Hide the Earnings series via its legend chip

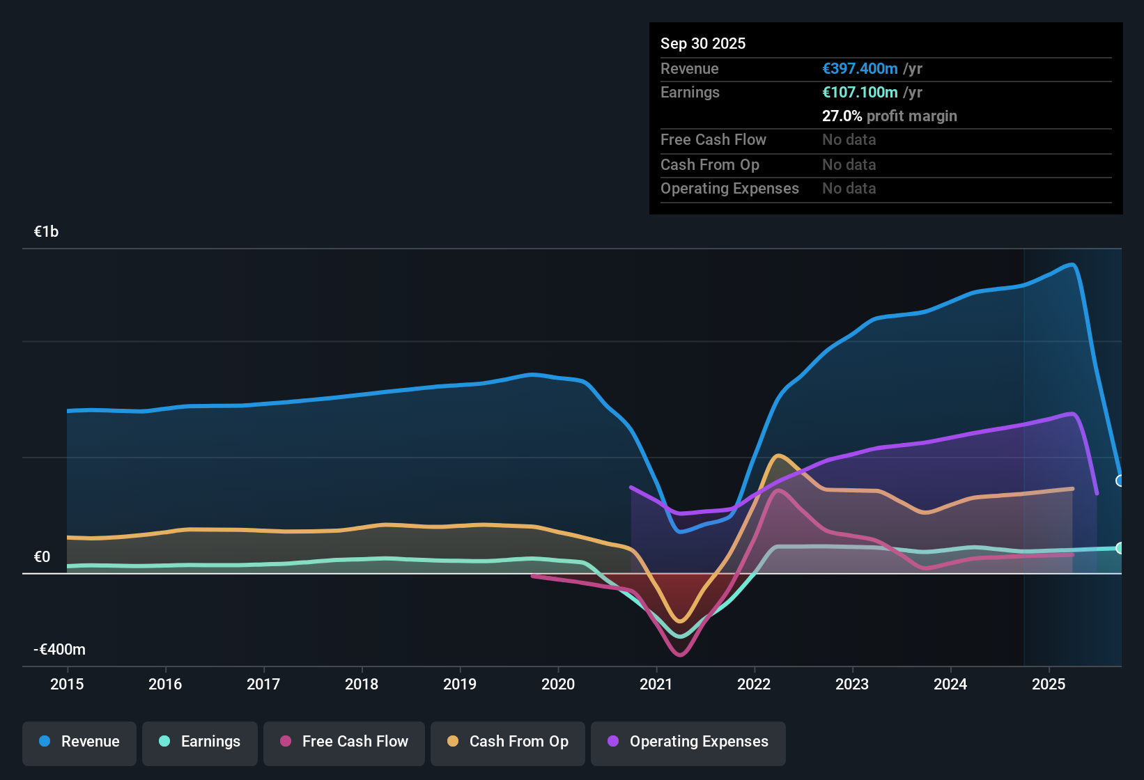[199, 742]
